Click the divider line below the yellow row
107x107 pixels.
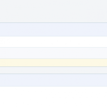(53, 67)
